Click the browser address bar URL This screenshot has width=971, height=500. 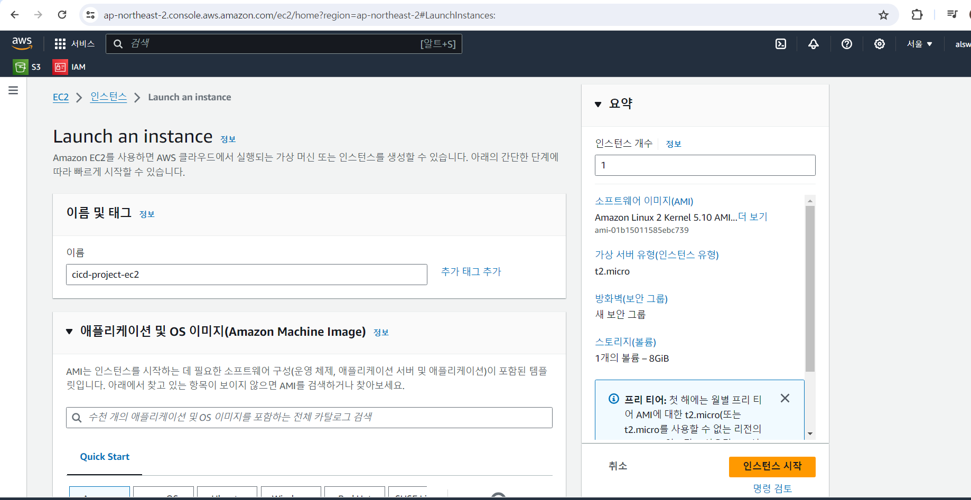(300, 15)
